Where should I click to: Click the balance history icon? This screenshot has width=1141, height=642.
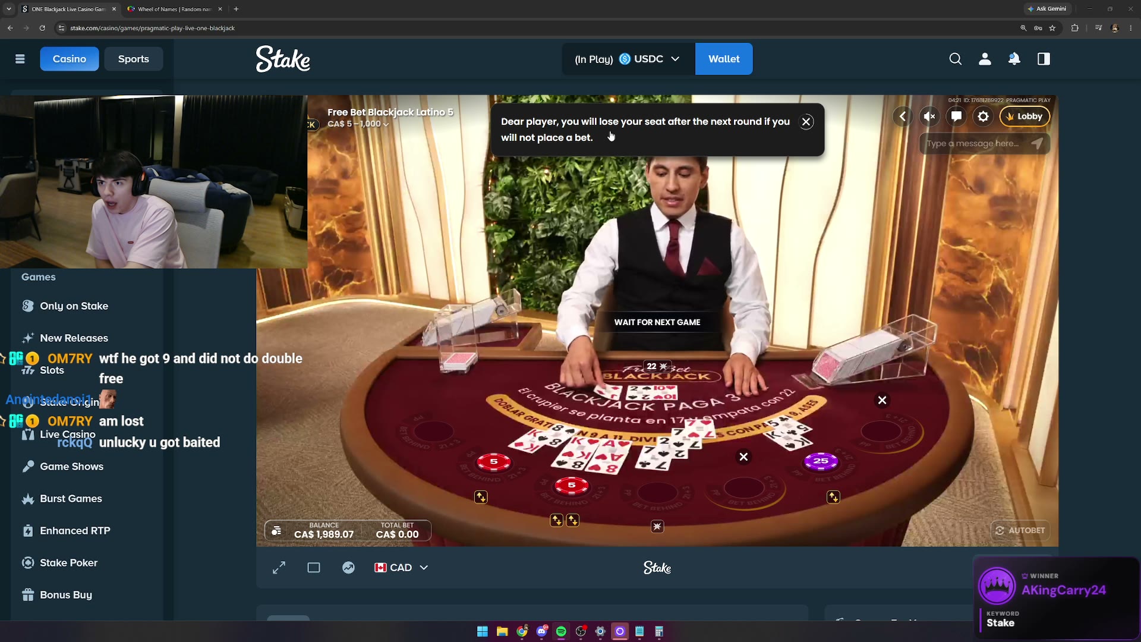point(276,530)
